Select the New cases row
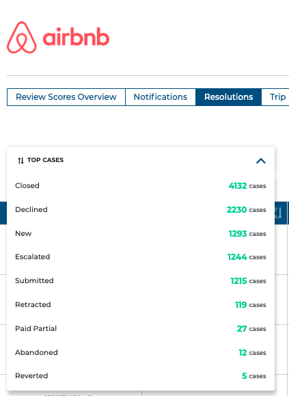Image resolution: width=289 pixels, height=396 pixels. coord(141,234)
